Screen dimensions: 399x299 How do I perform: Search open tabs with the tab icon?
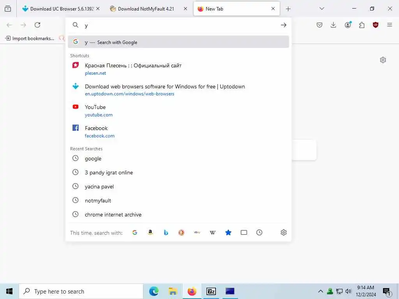point(244,232)
